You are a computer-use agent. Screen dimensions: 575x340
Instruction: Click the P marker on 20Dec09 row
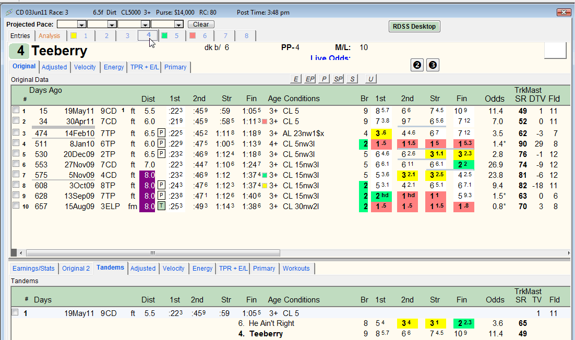point(161,153)
